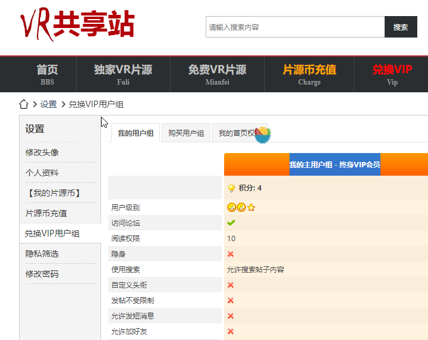The height and width of the screenshot is (340, 428).
Task: Click the 自定义头衔 row label
Action: click(129, 285)
